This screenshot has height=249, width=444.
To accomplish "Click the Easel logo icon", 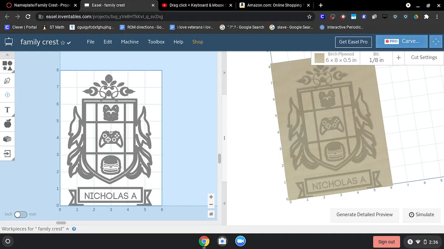I will tap(9, 42).
